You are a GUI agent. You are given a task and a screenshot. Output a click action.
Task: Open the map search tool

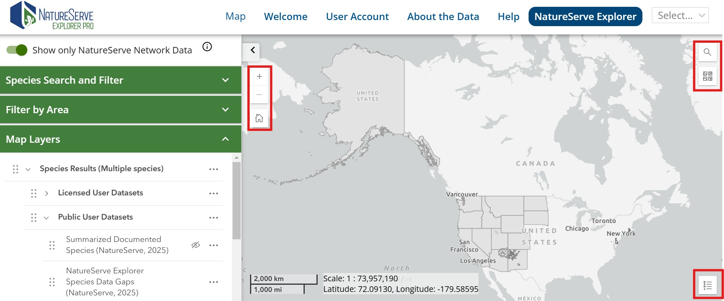coord(707,52)
